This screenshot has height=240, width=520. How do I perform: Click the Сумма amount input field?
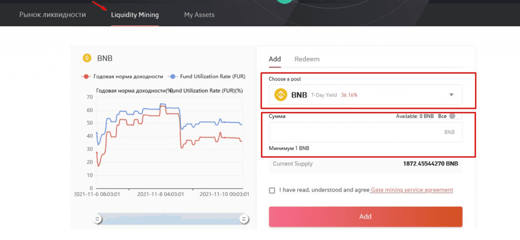(366, 132)
